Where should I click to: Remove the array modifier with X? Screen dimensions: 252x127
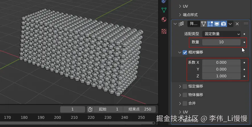(x=237, y=24)
